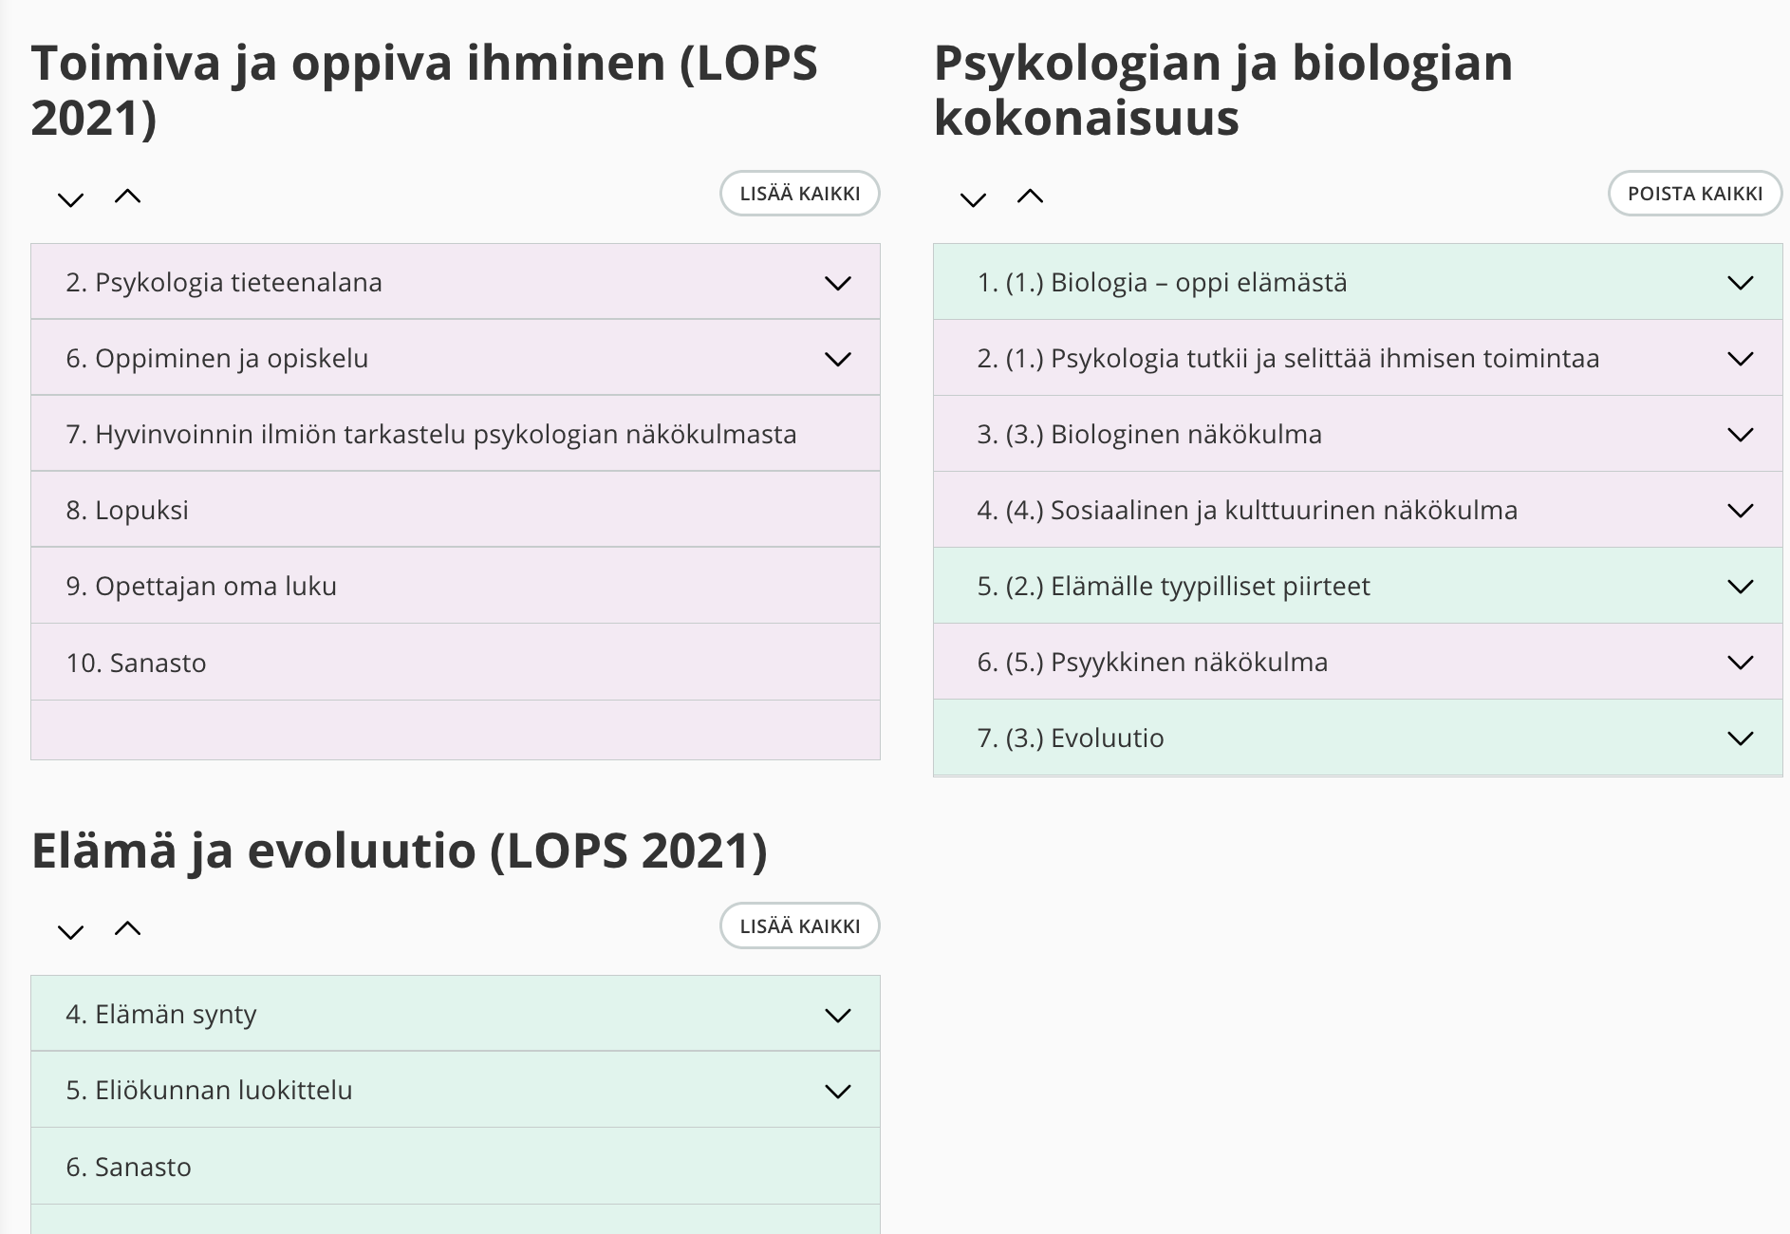Expand chapter 6. Oppiminen ja opiskelu

pos(837,359)
